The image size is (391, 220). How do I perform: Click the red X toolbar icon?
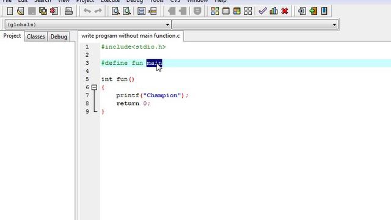click(x=285, y=11)
